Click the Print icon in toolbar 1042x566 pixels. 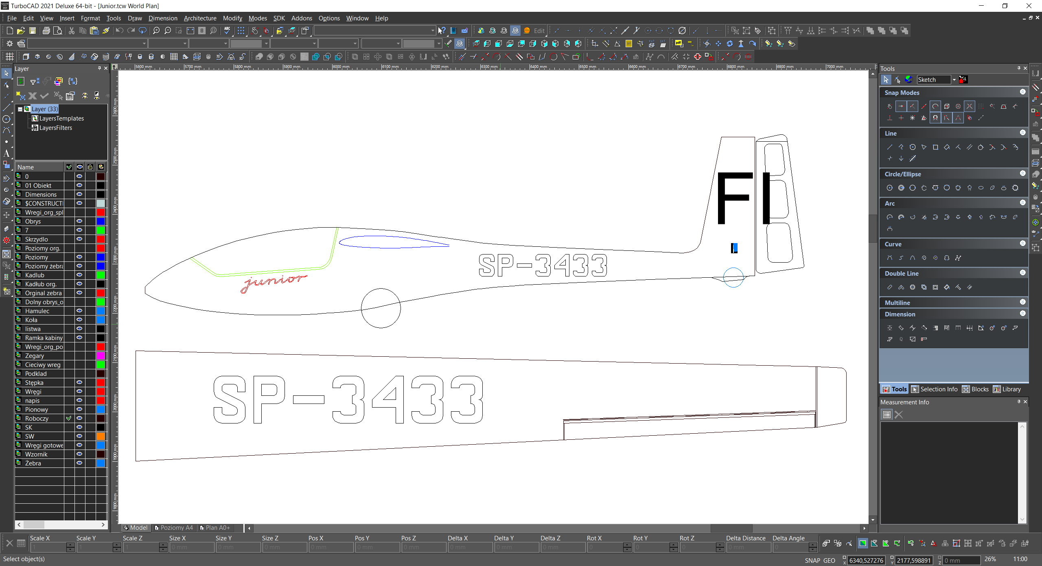tap(46, 31)
